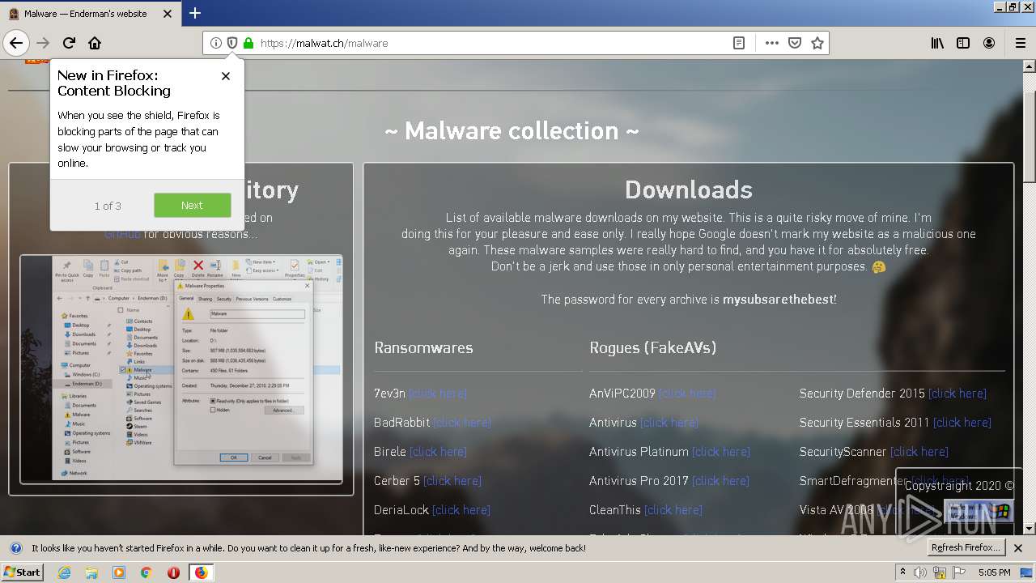The image size is (1036, 583).
Task: Click the 5:05 PM system clock
Action: (994, 572)
